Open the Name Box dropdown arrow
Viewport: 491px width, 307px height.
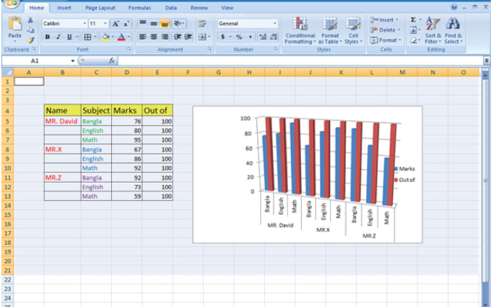(x=72, y=61)
